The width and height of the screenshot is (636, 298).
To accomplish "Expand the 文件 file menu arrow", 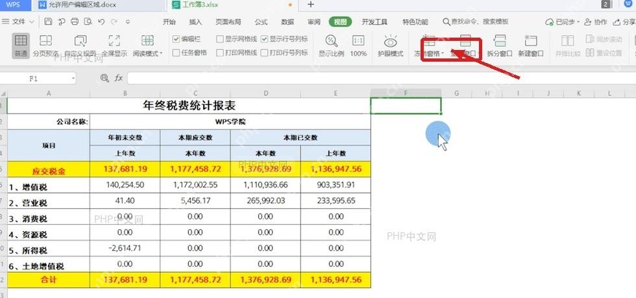I will pyautogui.click(x=32, y=22).
